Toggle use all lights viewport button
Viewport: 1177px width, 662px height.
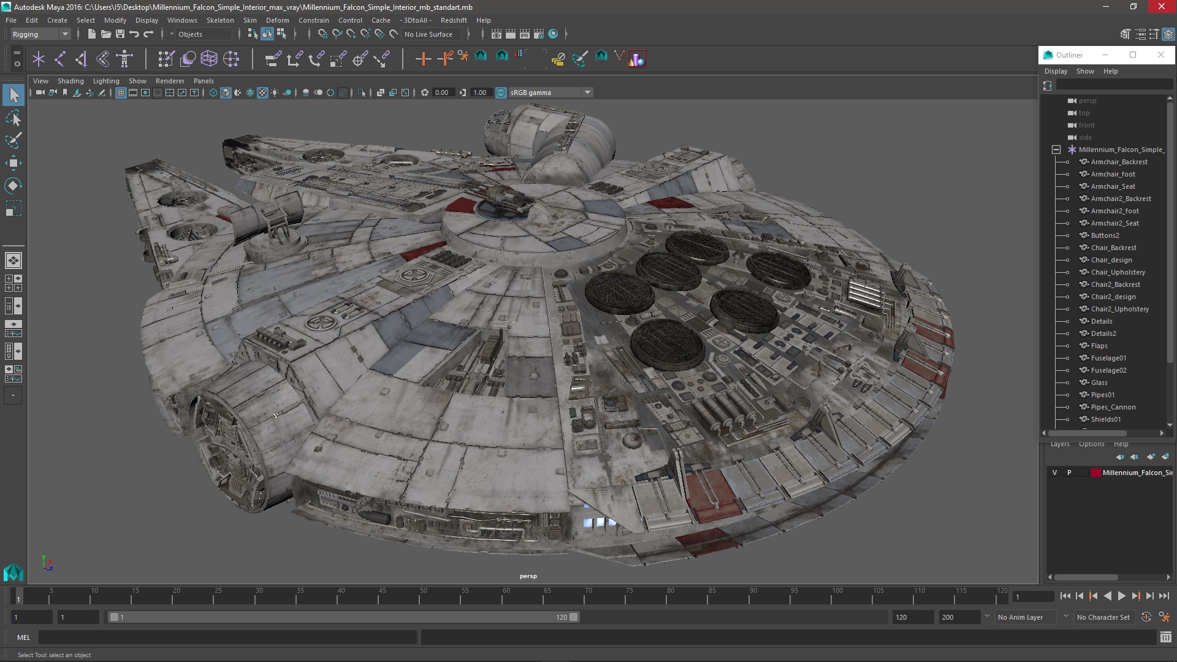tap(275, 93)
